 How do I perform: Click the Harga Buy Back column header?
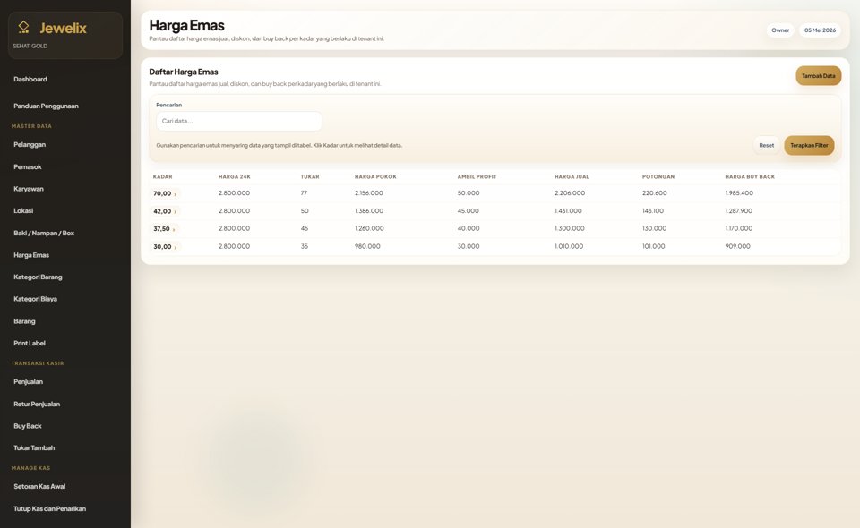[x=750, y=177]
